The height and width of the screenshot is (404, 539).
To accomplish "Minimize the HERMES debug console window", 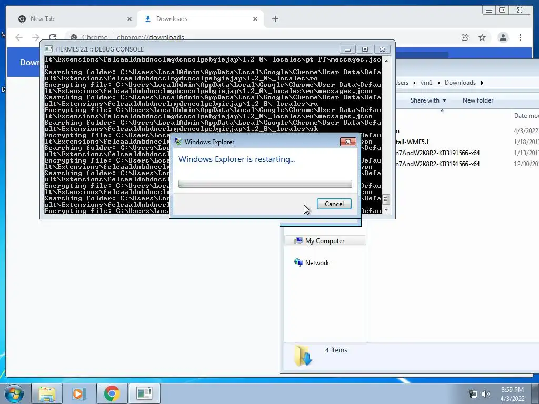I will (347, 49).
